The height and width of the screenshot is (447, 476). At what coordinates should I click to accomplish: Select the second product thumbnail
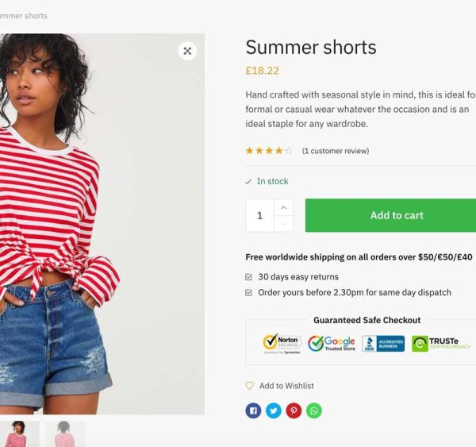[65, 434]
